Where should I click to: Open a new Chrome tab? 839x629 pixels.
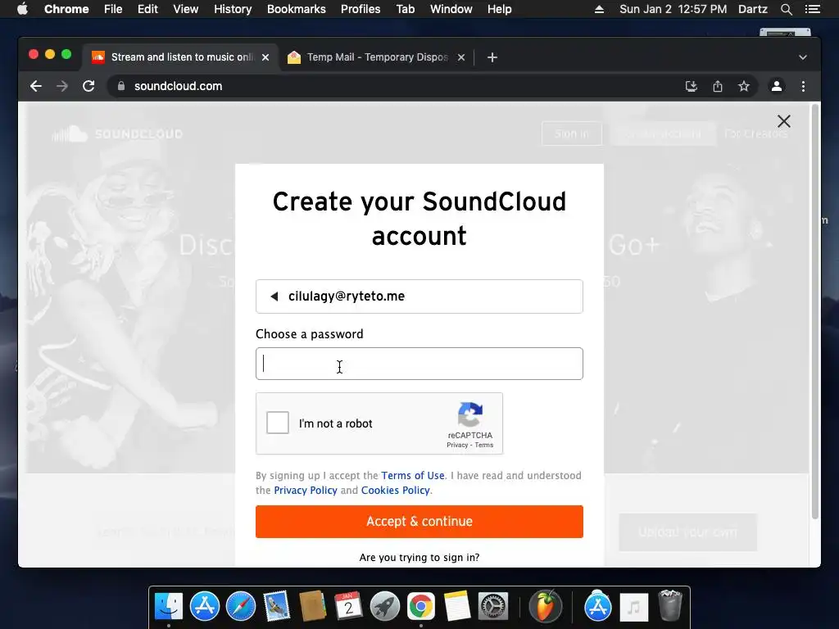[x=492, y=57]
